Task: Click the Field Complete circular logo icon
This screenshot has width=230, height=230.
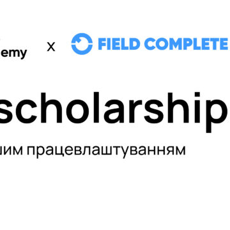Action: click(82, 44)
